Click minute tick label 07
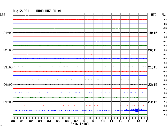Image resolution: width=168 pixels, height=128 pixels. [76, 121]
